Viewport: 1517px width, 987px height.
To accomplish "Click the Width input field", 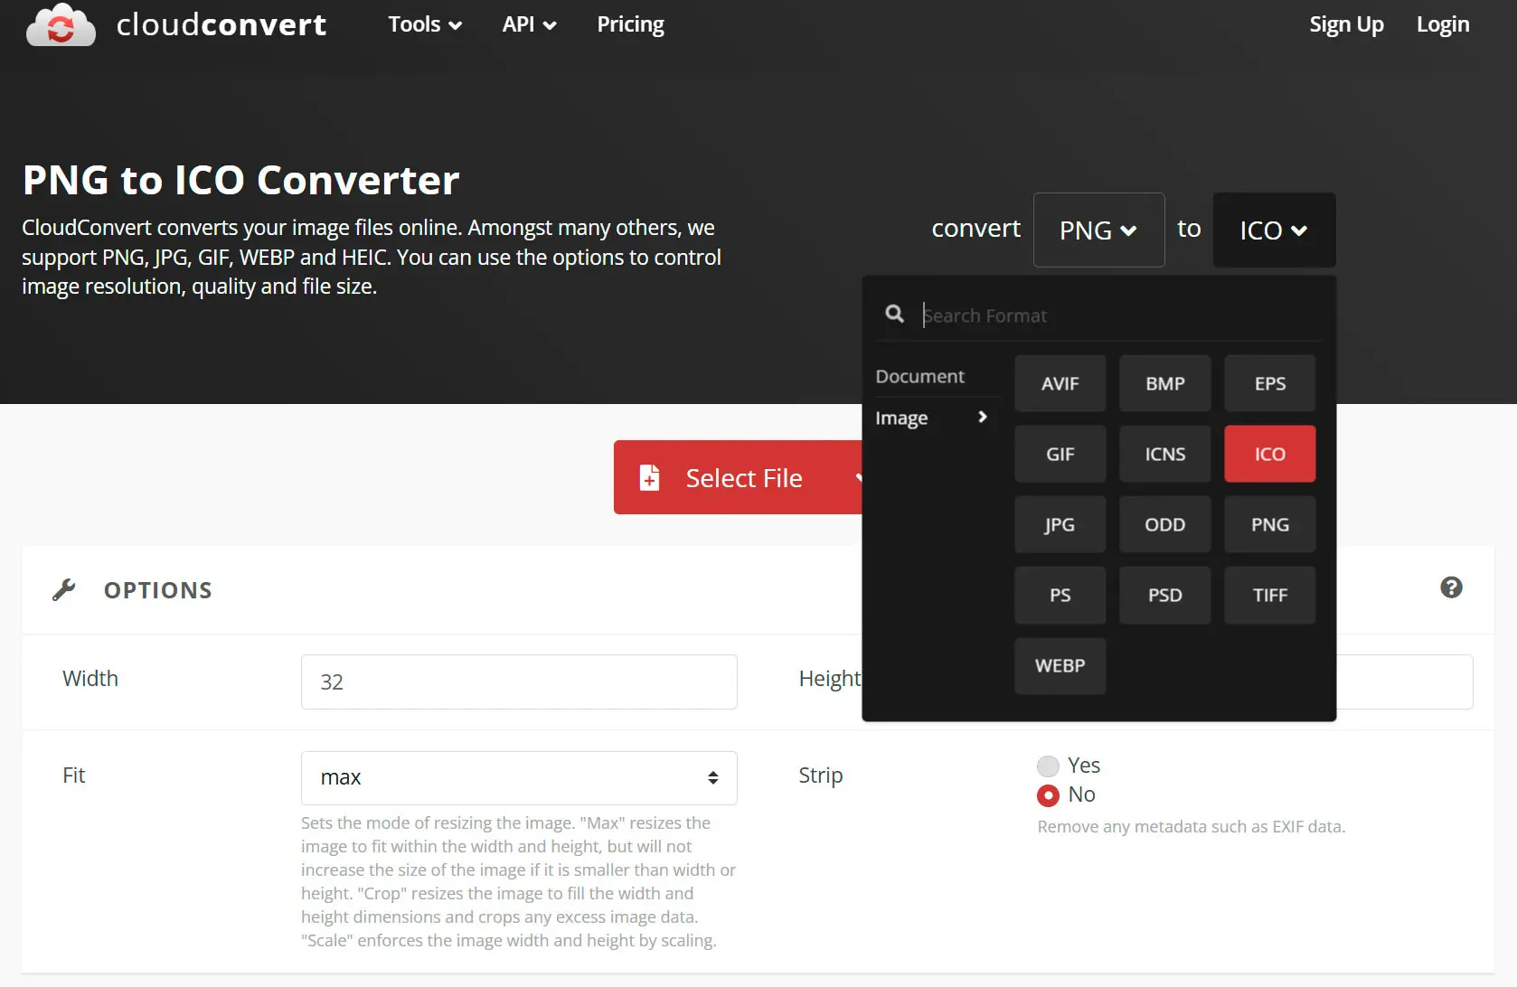I will coord(518,681).
